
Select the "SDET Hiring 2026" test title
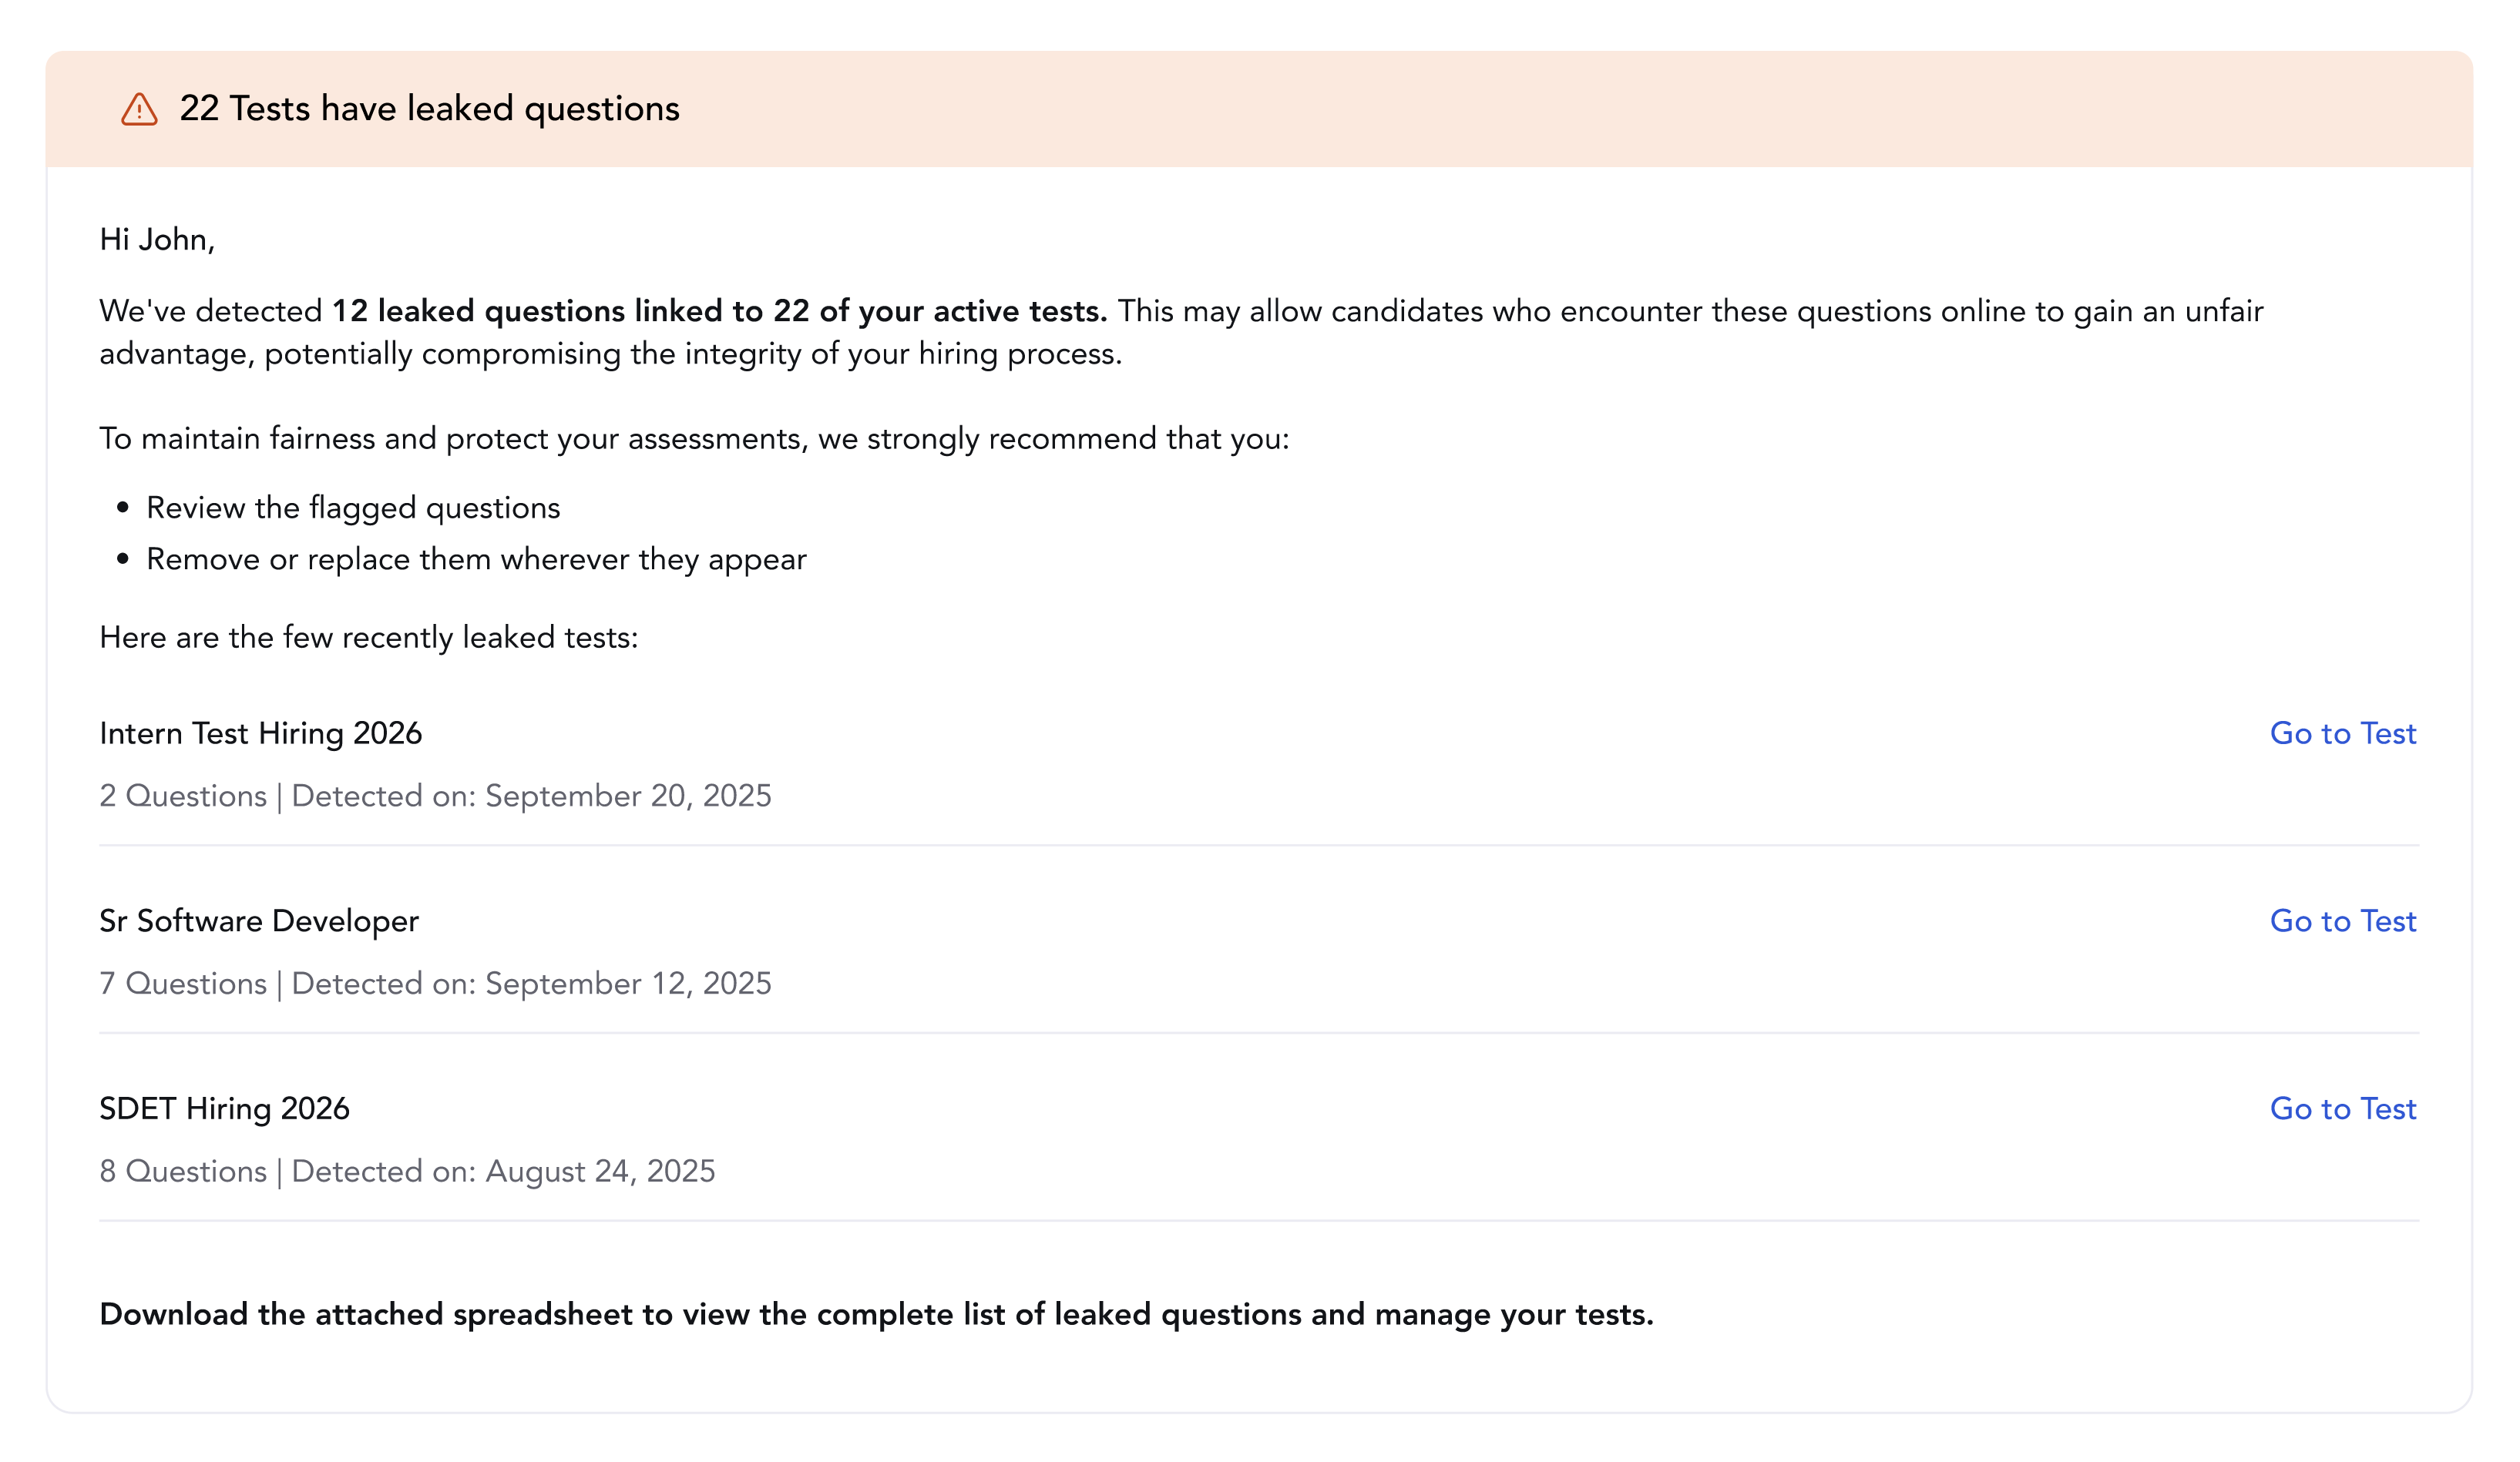(224, 1109)
